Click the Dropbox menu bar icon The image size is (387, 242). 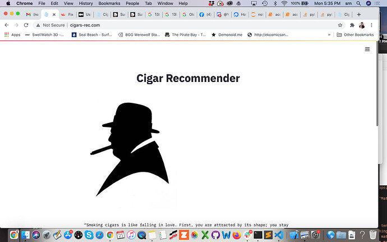(211, 3)
